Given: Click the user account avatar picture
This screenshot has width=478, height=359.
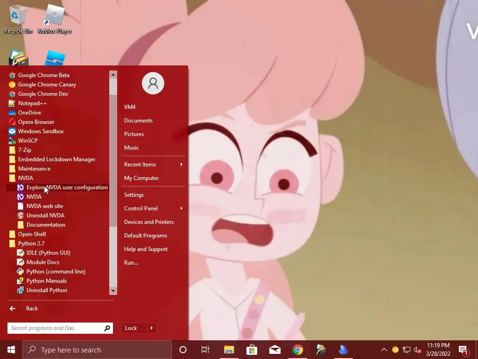Looking at the screenshot, I should (x=153, y=83).
